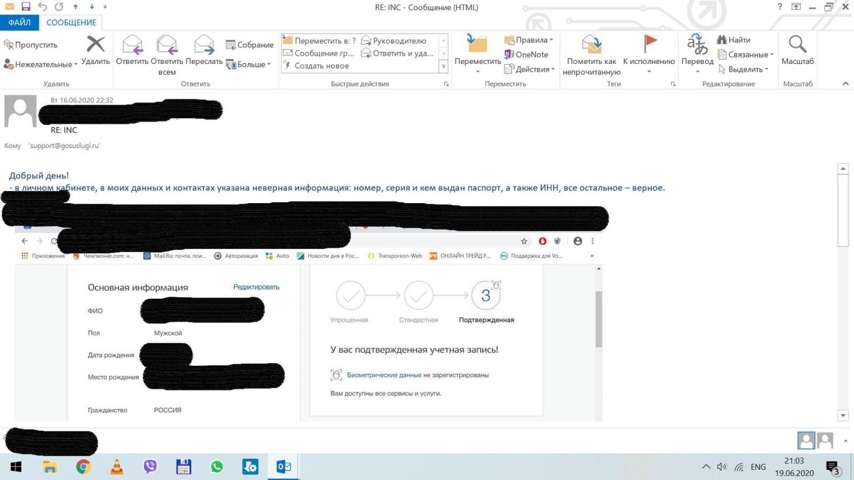Click Биометрические данные link
The image size is (854, 480).
point(384,375)
